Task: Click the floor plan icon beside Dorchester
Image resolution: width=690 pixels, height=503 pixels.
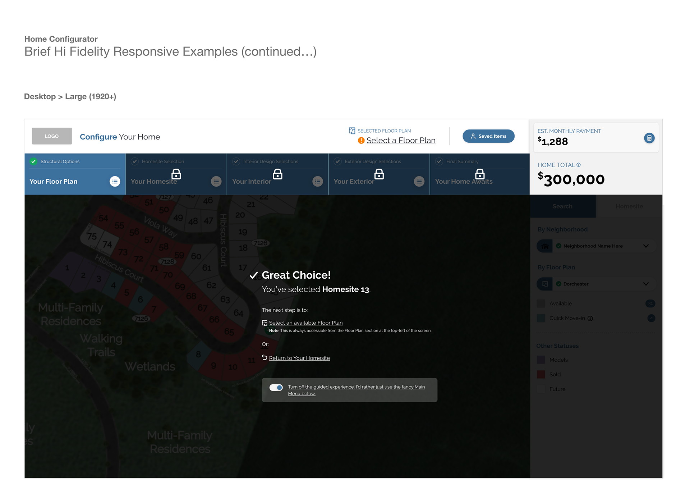Action: tap(545, 284)
